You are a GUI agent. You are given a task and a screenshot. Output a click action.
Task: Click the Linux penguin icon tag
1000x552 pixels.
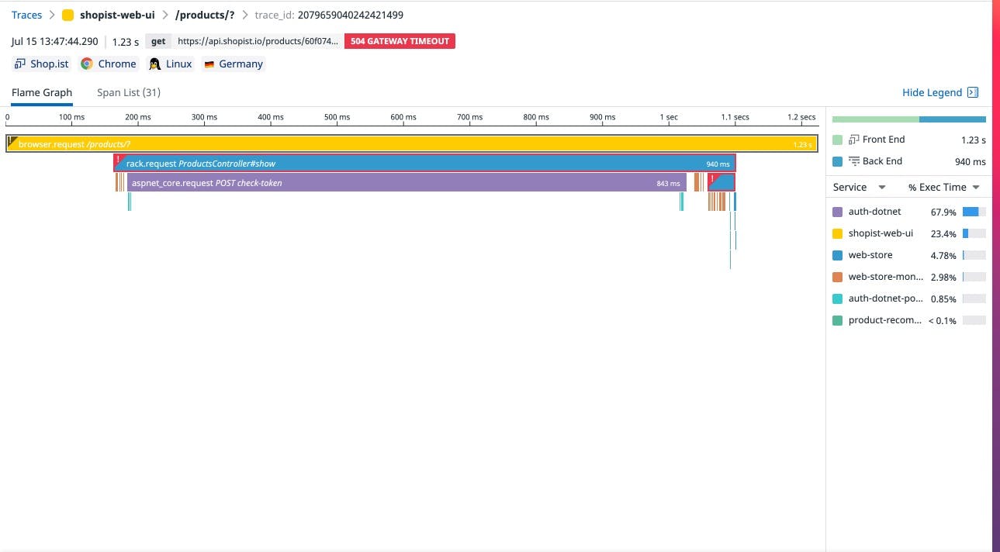click(x=155, y=64)
